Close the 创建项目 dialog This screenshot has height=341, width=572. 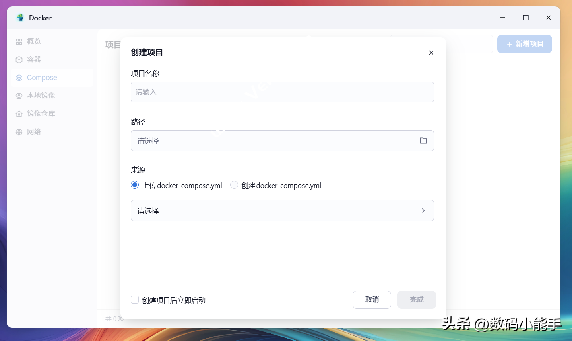[x=431, y=53]
